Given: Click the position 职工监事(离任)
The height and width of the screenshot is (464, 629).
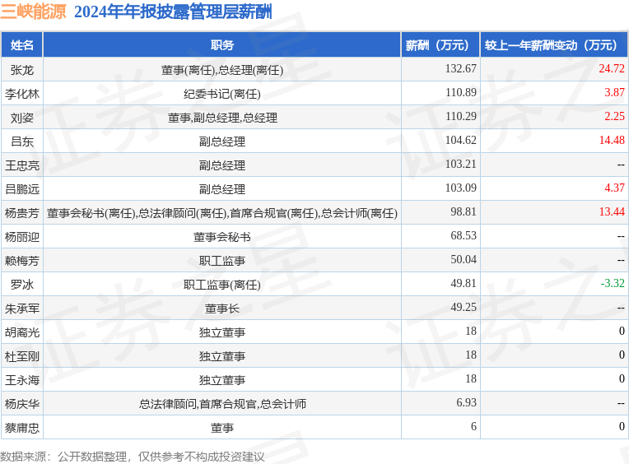Looking at the screenshot, I should [x=221, y=285].
